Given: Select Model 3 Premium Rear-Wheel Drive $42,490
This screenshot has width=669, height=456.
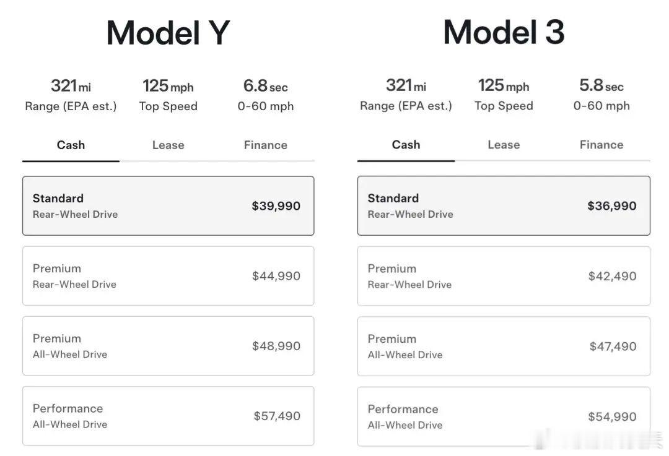Looking at the screenshot, I should 504,276.
